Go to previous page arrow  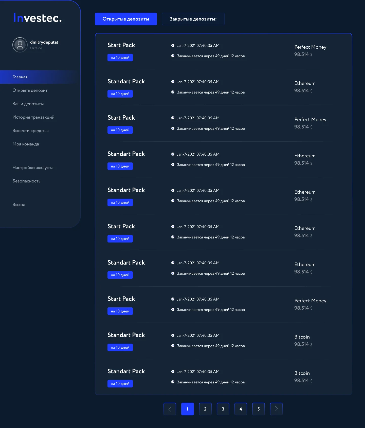(x=170, y=409)
